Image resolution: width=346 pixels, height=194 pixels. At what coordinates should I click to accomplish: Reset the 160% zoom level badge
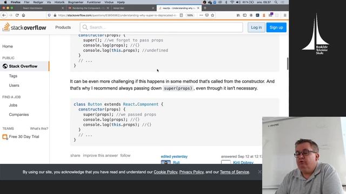point(190,15)
